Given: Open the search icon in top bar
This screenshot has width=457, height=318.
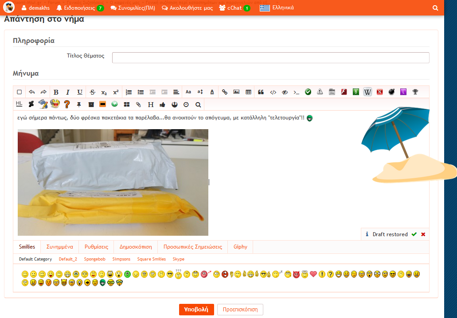Looking at the screenshot, I should pyautogui.click(x=435, y=8).
